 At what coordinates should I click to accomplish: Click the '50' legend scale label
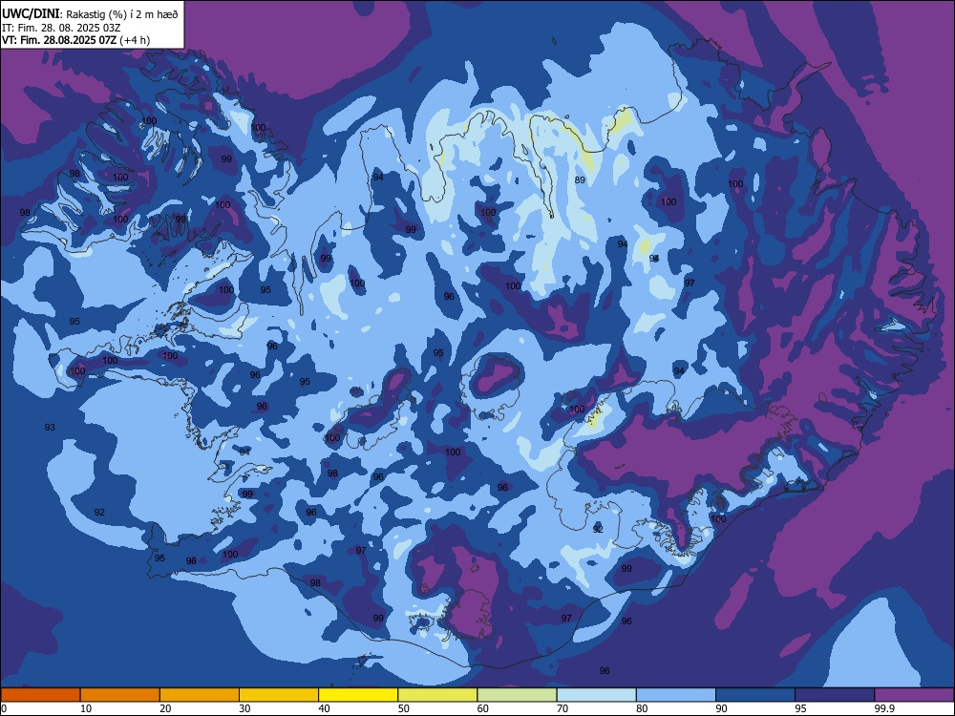coord(404,708)
